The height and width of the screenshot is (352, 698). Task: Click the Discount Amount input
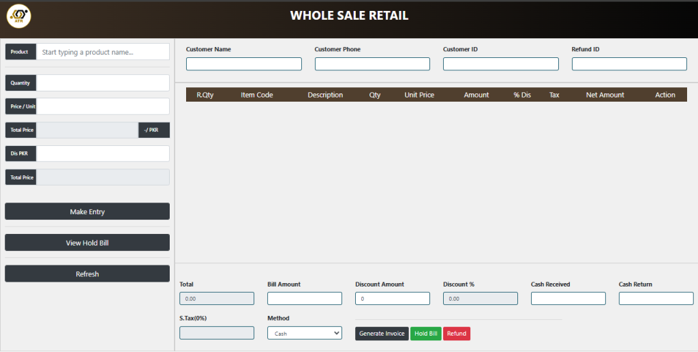tap(392, 299)
